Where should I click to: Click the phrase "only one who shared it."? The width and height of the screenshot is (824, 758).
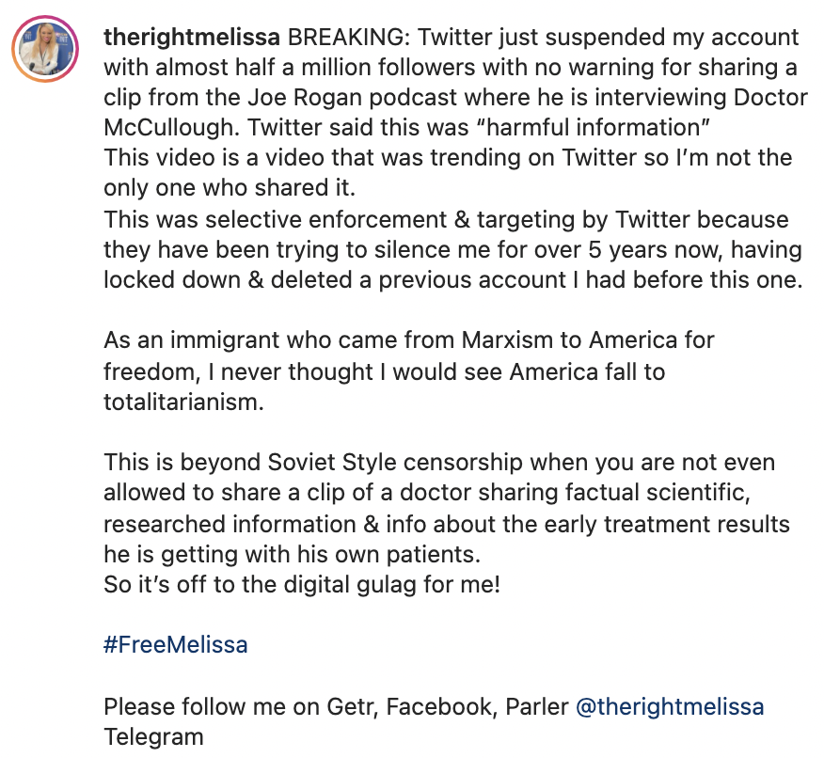click(230, 188)
